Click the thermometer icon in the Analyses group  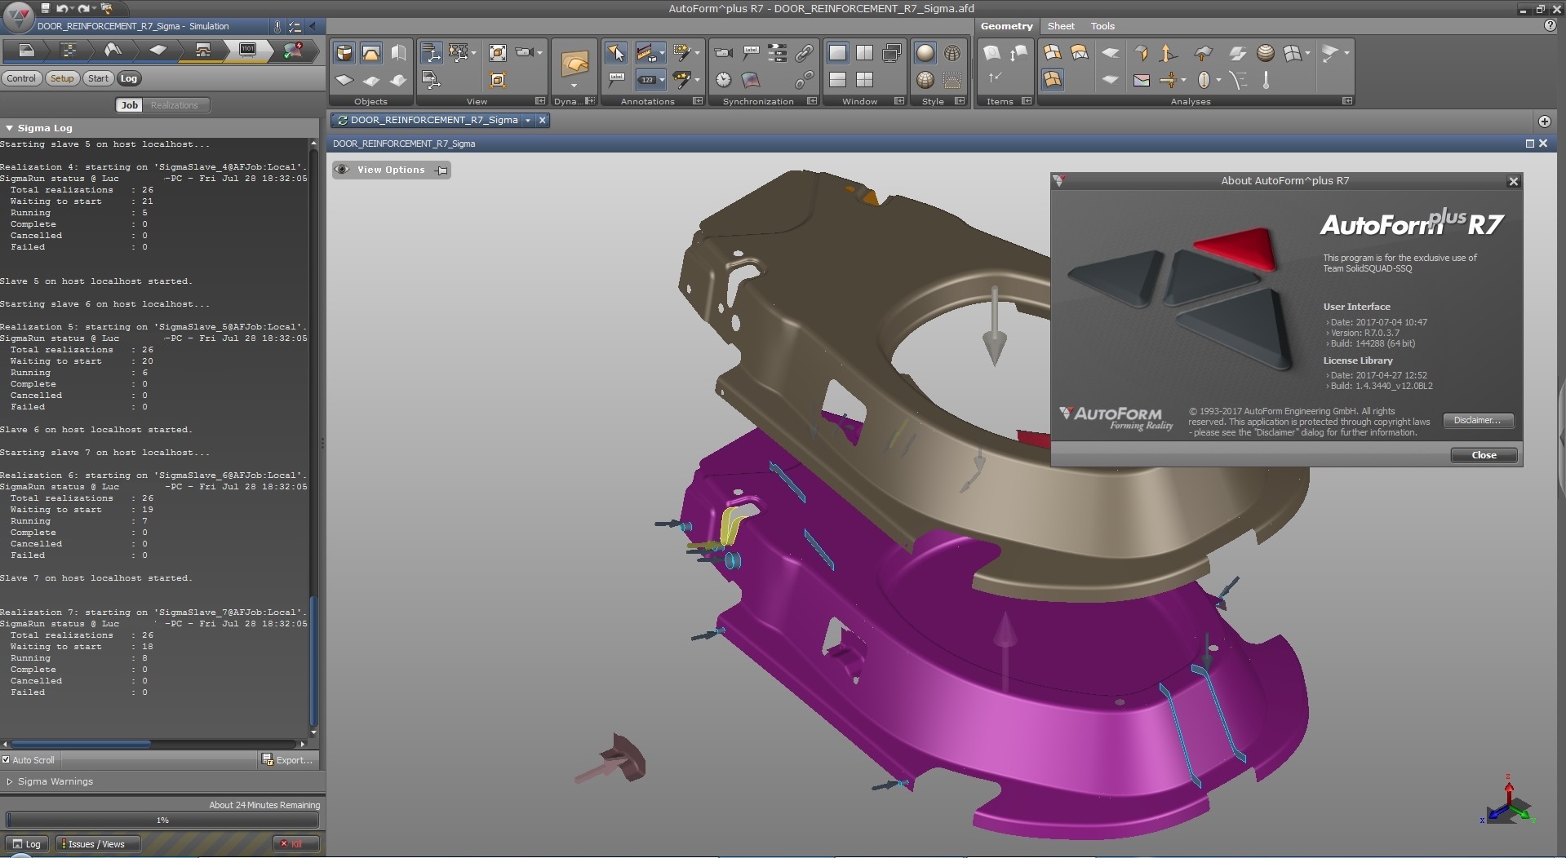click(x=1266, y=80)
